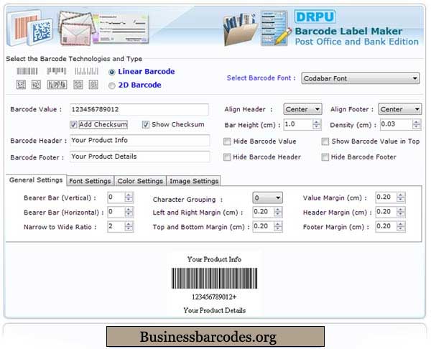Screen dimensions: 431x349
Task: Click the 'Your Product Details' preview footer
Action: [215, 310]
